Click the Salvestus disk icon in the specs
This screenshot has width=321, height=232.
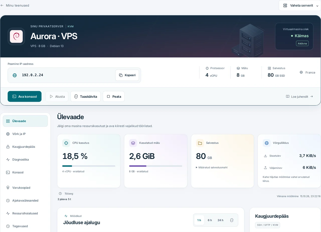point(269,68)
